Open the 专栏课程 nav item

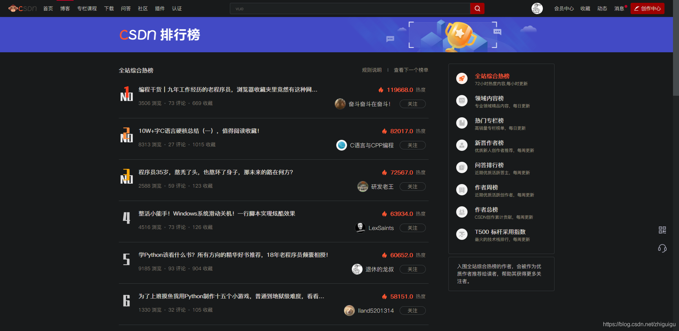[x=87, y=8]
